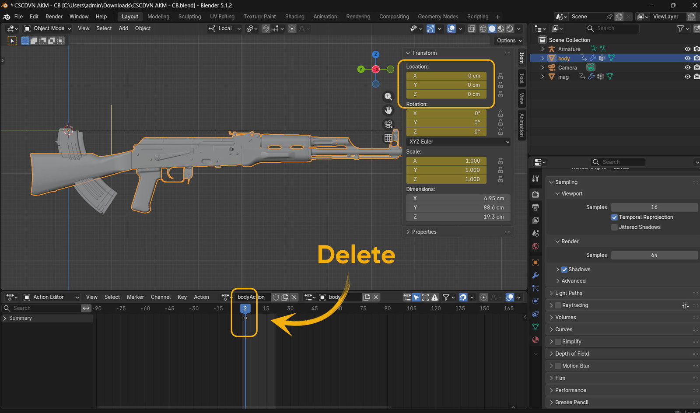This screenshot has height=413, width=700.
Task: Open the Modifiers wrench properties tab
Action: coord(535,275)
